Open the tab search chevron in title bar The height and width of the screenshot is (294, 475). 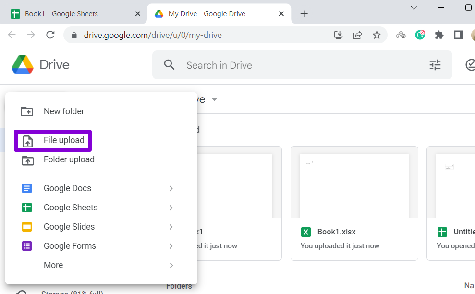click(414, 8)
